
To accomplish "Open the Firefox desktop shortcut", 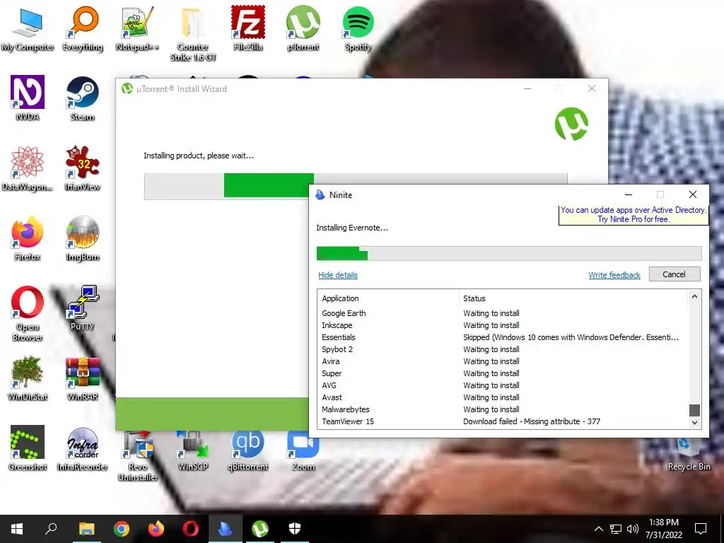I will point(28,238).
